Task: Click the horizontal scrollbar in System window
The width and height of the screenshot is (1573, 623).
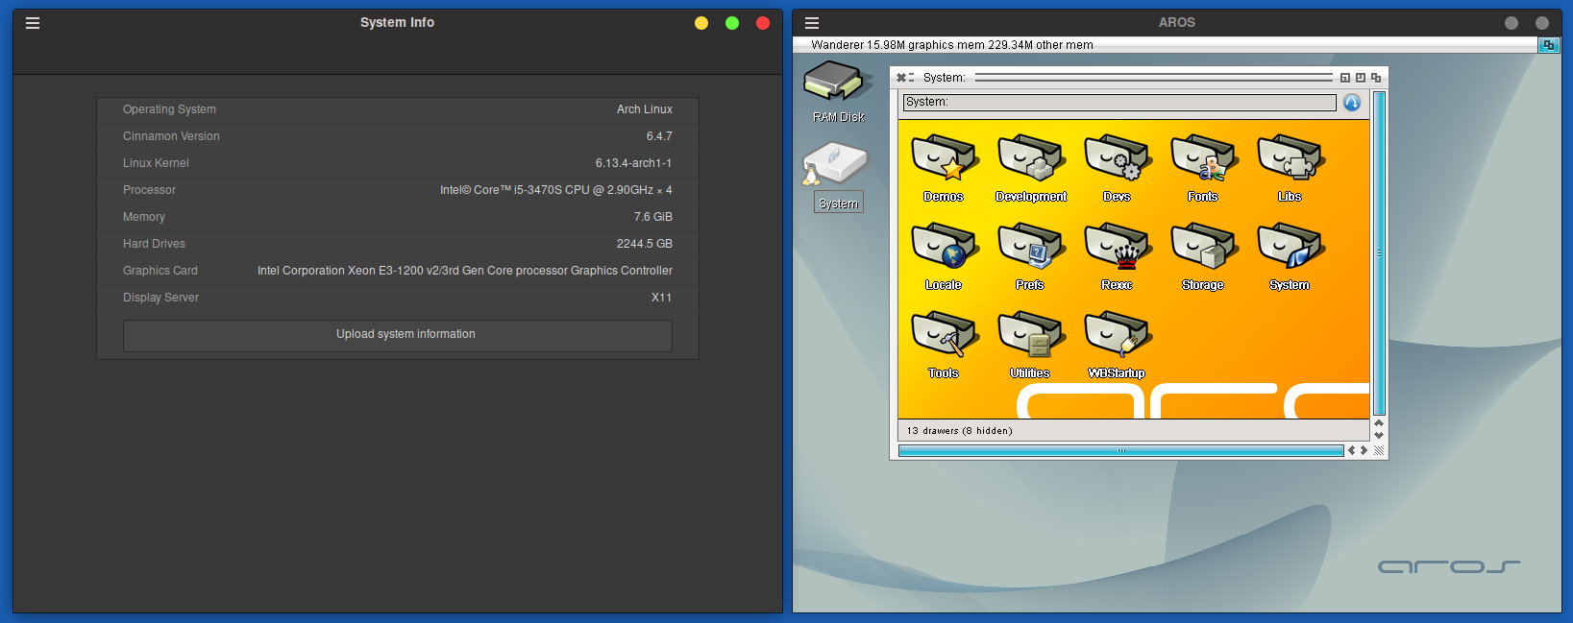Action: 1119,450
